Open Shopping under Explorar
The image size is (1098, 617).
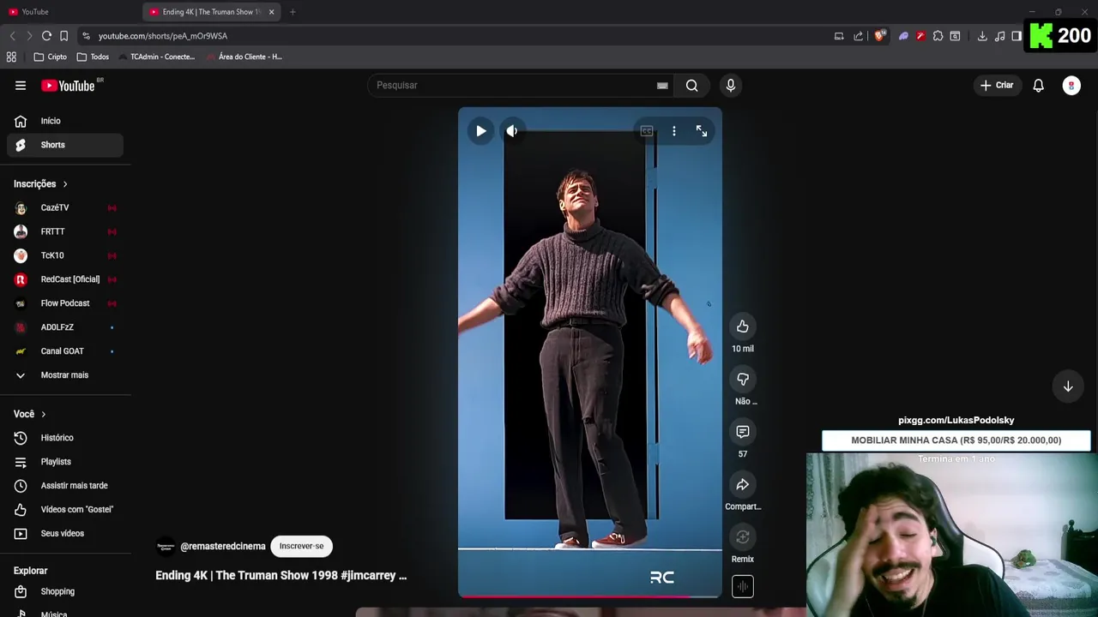pos(65,591)
